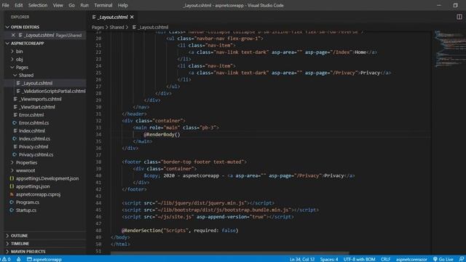
Task: Open _ValidationScriptsPartial.cshtml file
Action: pyautogui.click(x=54, y=91)
